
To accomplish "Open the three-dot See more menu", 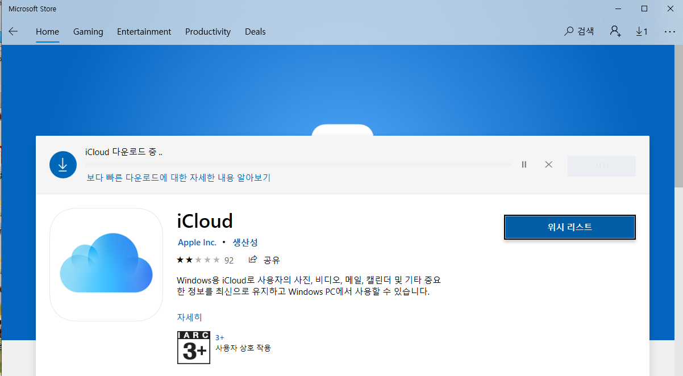I will (669, 32).
